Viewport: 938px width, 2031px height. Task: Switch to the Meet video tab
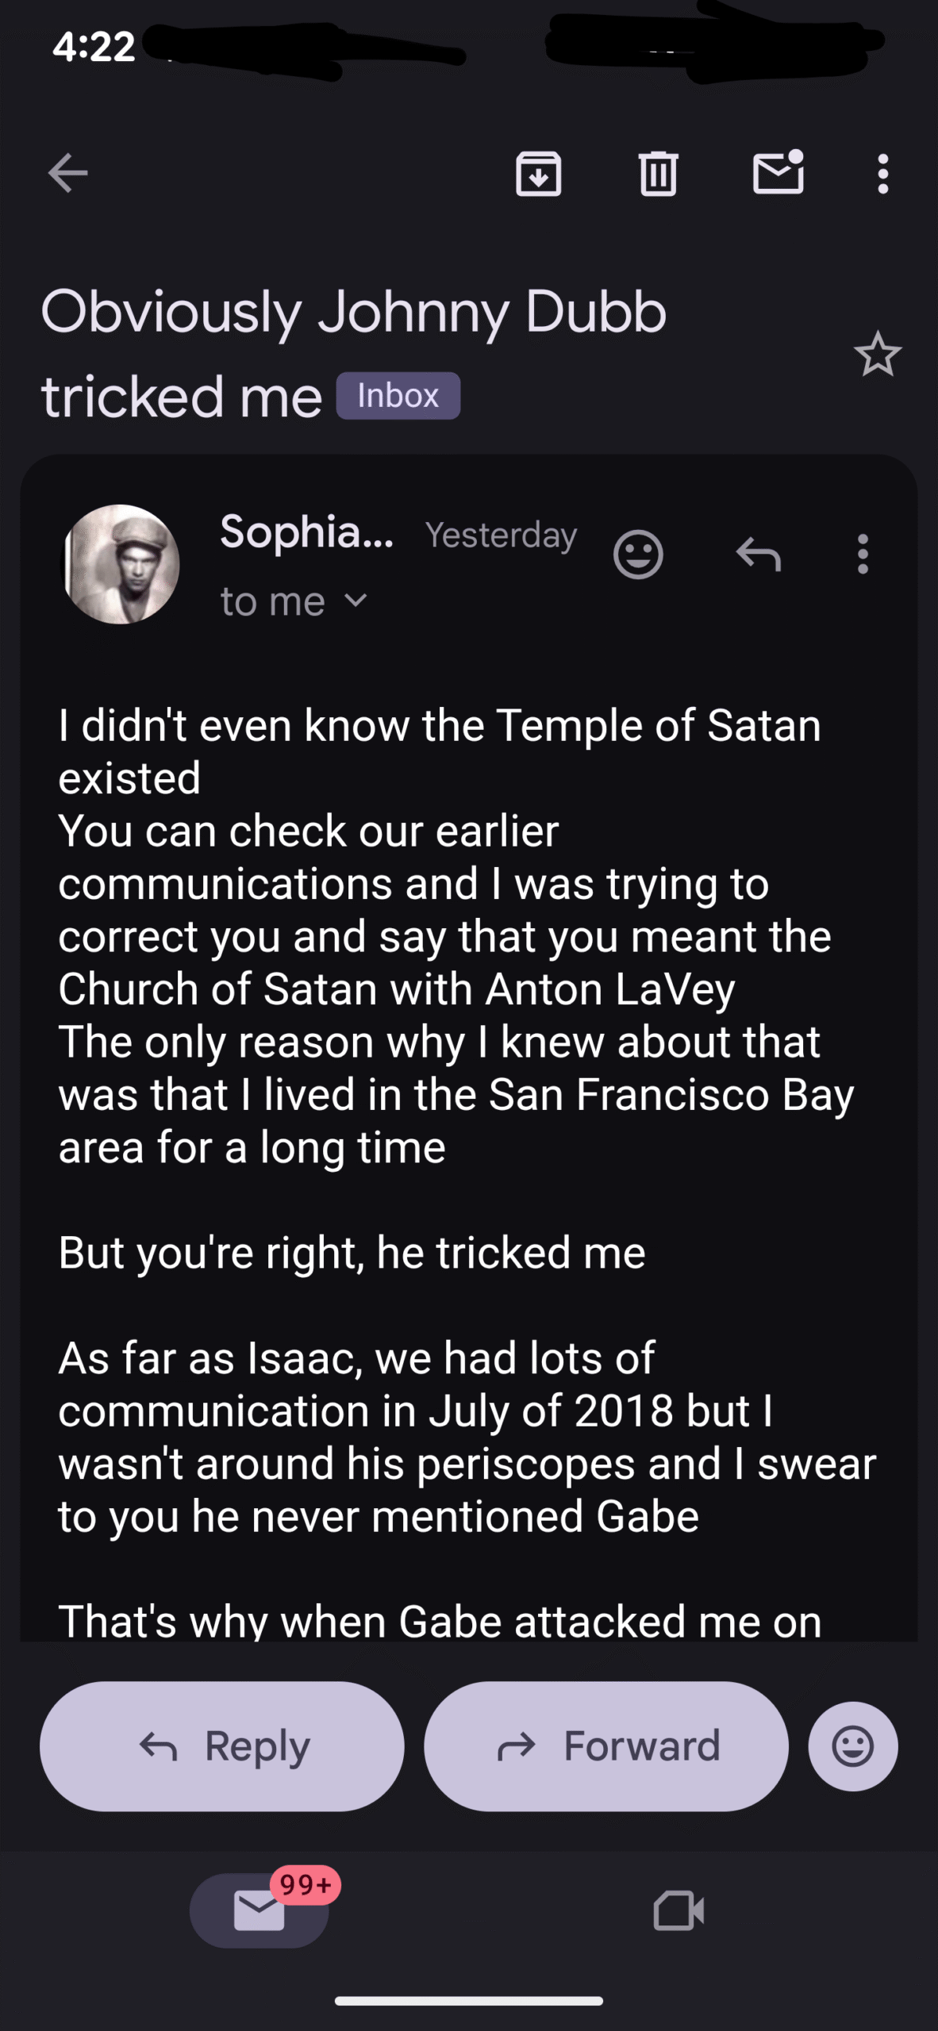679,1910
